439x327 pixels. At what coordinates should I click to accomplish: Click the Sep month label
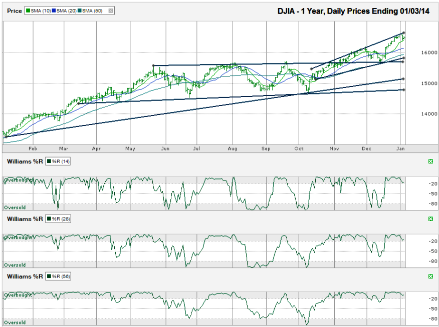click(x=266, y=148)
